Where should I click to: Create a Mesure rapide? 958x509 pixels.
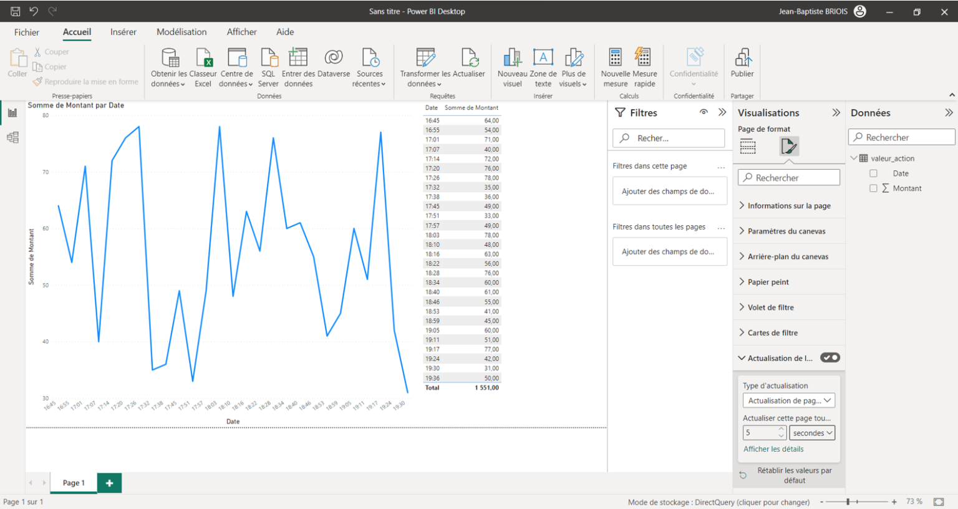click(x=644, y=67)
